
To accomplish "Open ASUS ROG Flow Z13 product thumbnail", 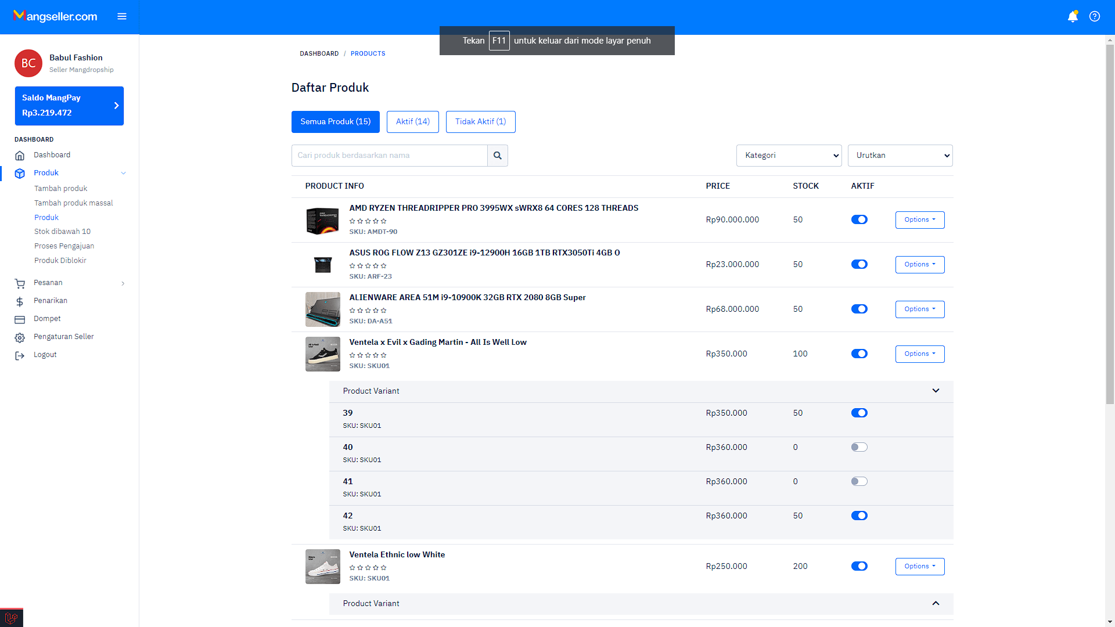I will pos(323,265).
